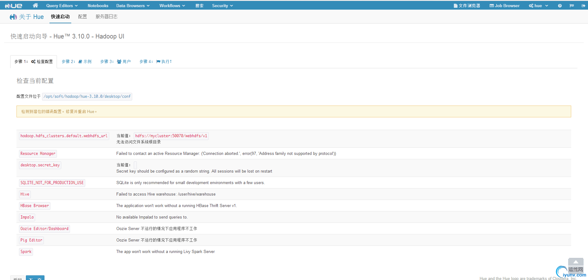Click the Pig Editor label
The width and height of the screenshot is (588, 280).
pyautogui.click(x=31, y=240)
